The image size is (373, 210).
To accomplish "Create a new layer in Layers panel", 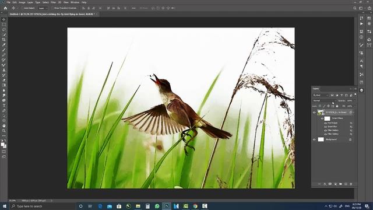I will (346, 184).
